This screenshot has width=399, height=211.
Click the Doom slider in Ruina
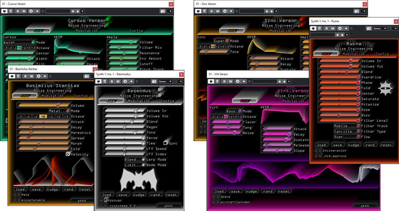(x=339, y=109)
